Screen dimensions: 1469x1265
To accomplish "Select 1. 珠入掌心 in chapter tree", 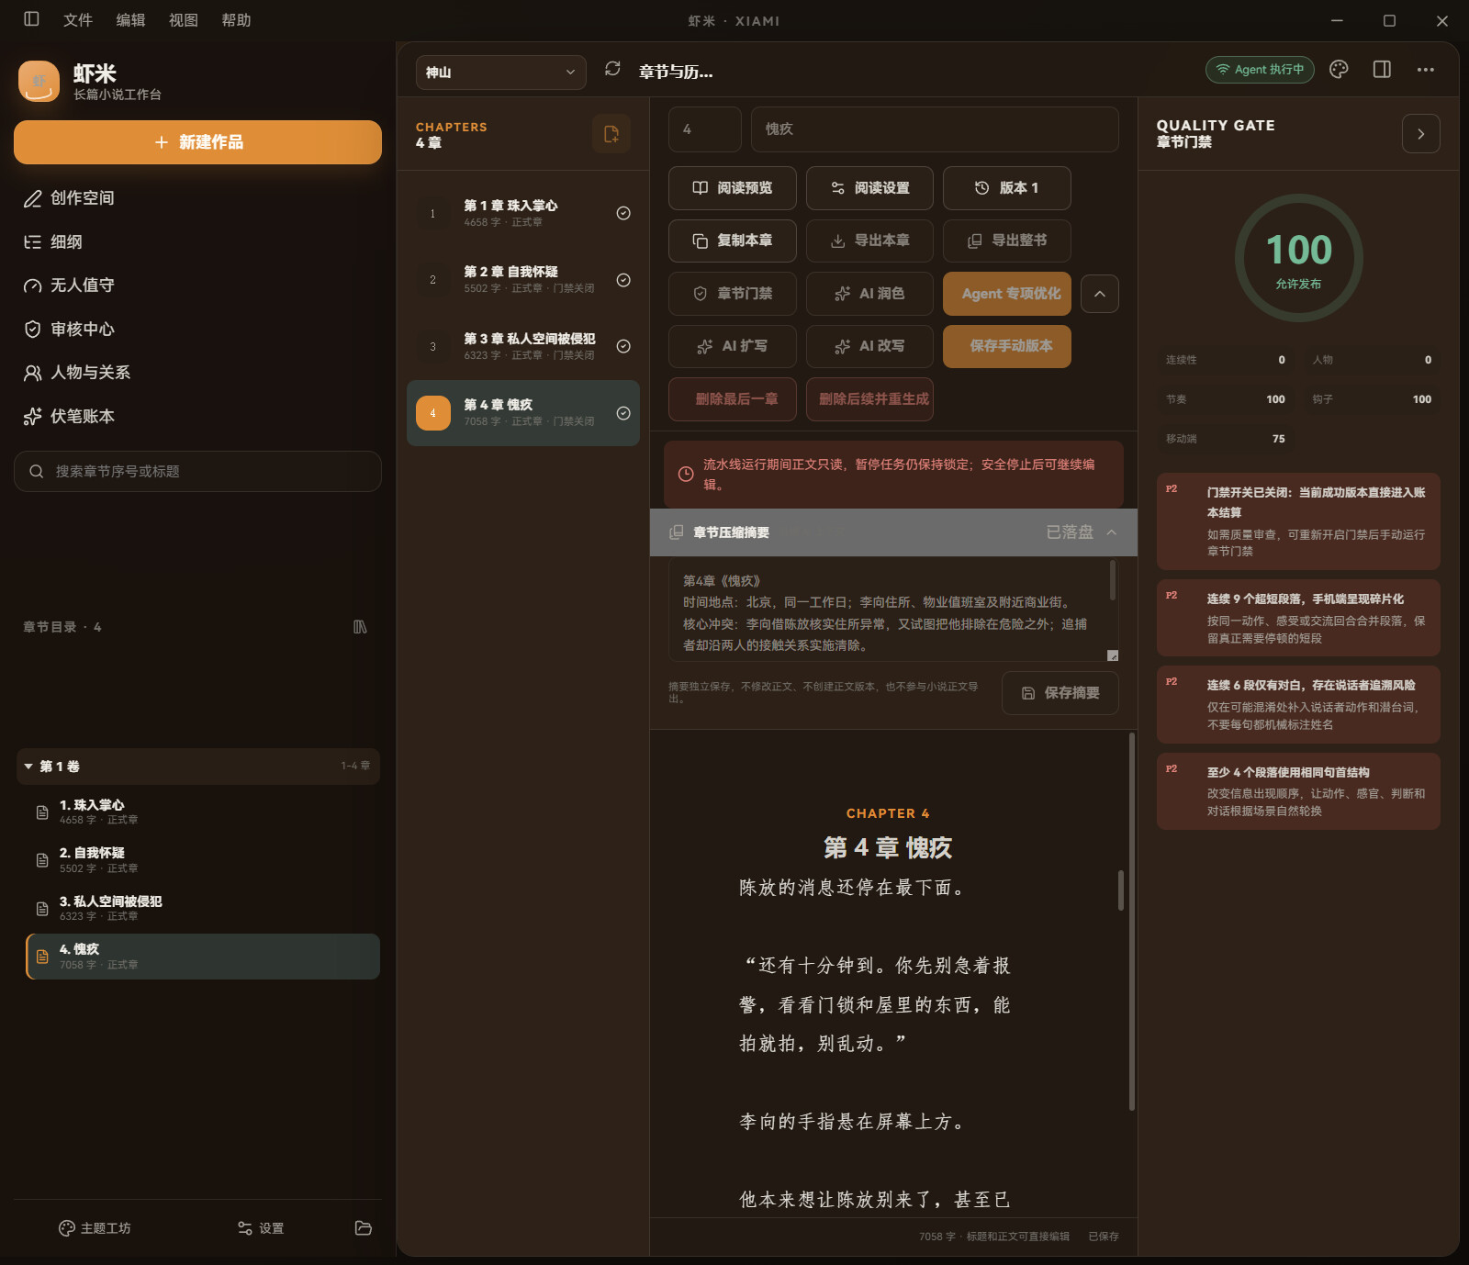I will coord(203,812).
